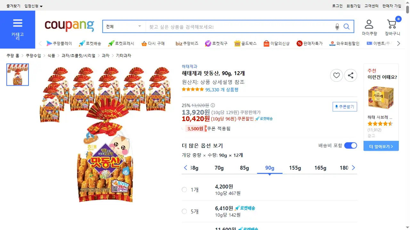Image resolution: width=410 pixels, height=230 pixels.
Task: Open the 95,330 개 상품평 reviews link
Action: coord(222,90)
